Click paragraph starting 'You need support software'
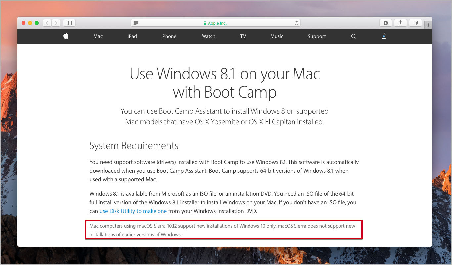This screenshot has height=265, width=452. click(x=224, y=171)
